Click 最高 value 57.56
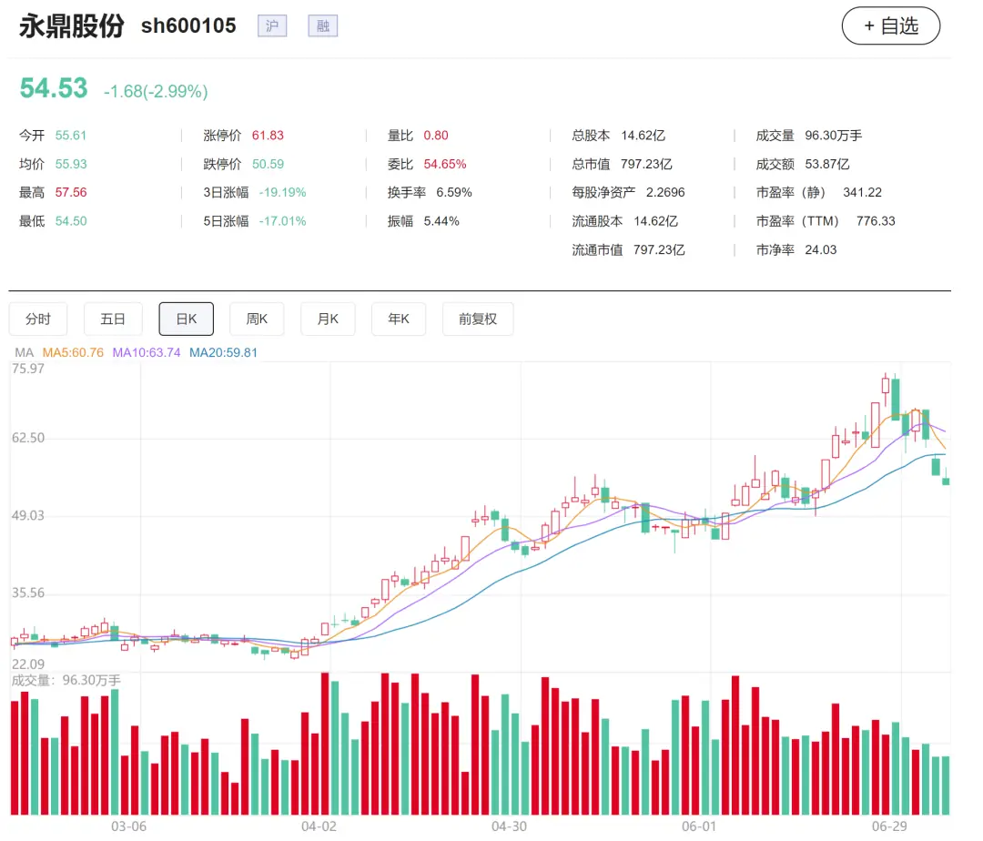Viewport: 983px width, 841px height. click(71, 192)
